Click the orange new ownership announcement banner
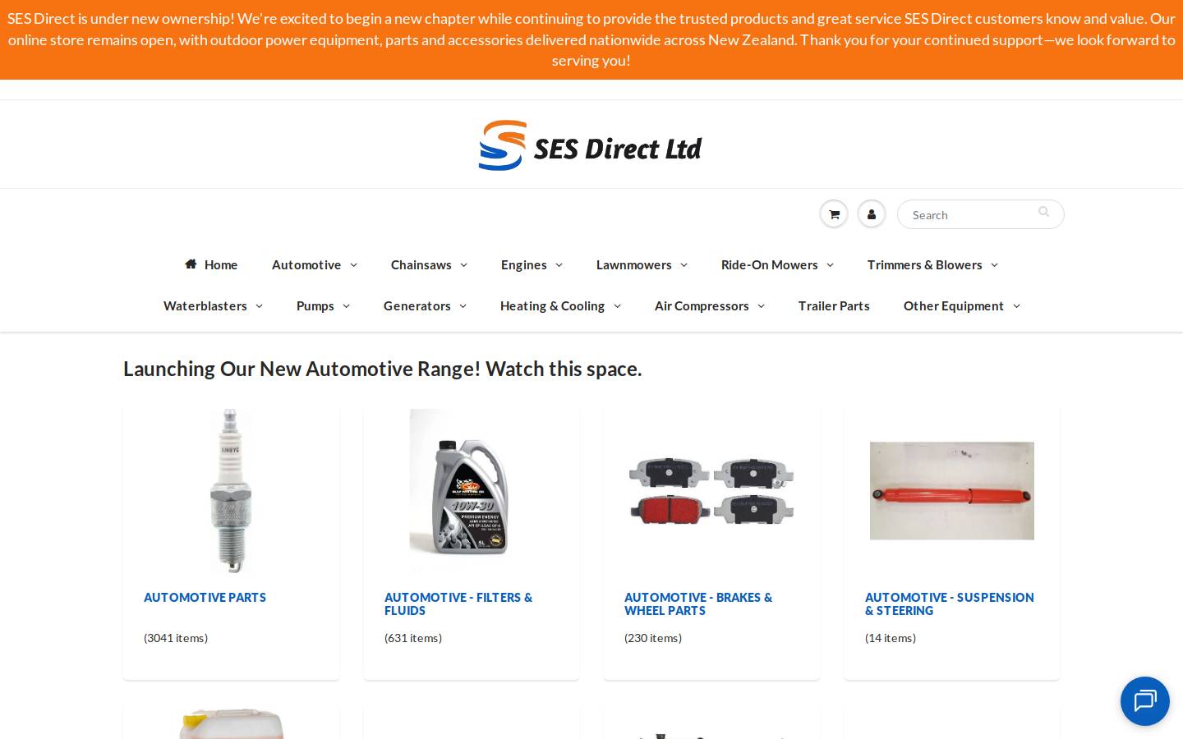Image resolution: width=1183 pixels, height=739 pixels. point(591,39)
